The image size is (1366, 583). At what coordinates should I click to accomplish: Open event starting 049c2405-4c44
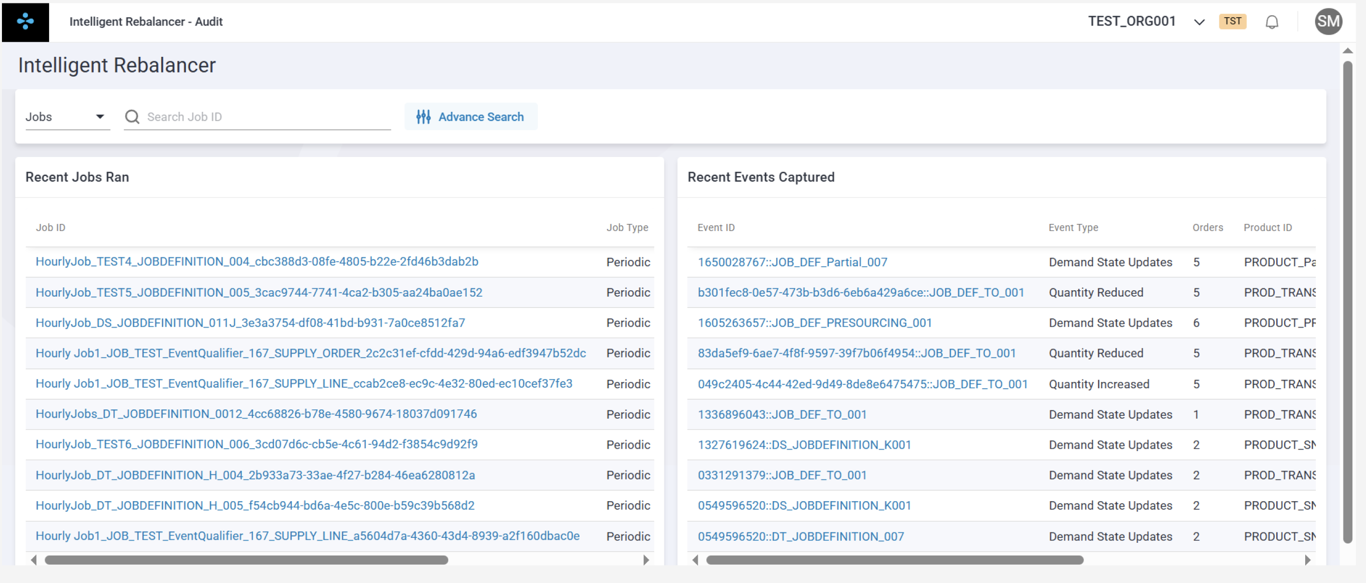[x=862, y=383]
